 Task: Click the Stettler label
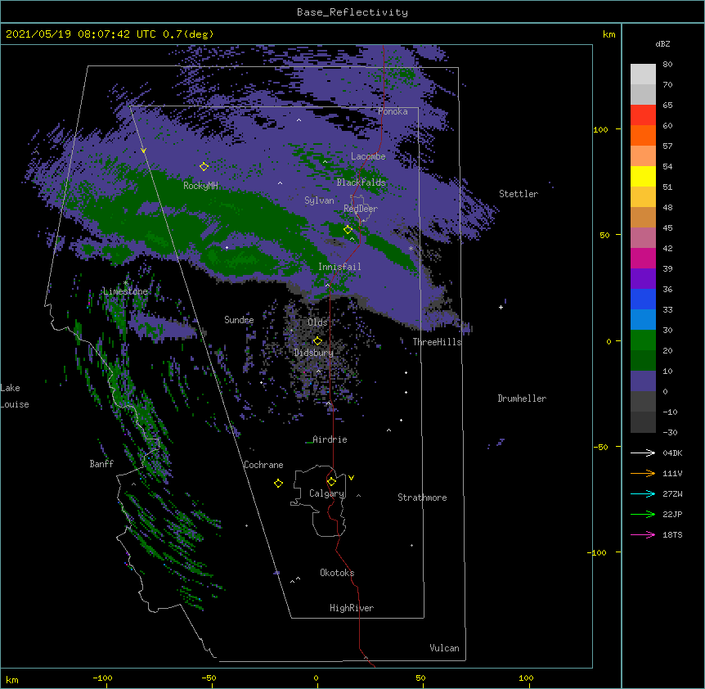click(519, 194)
